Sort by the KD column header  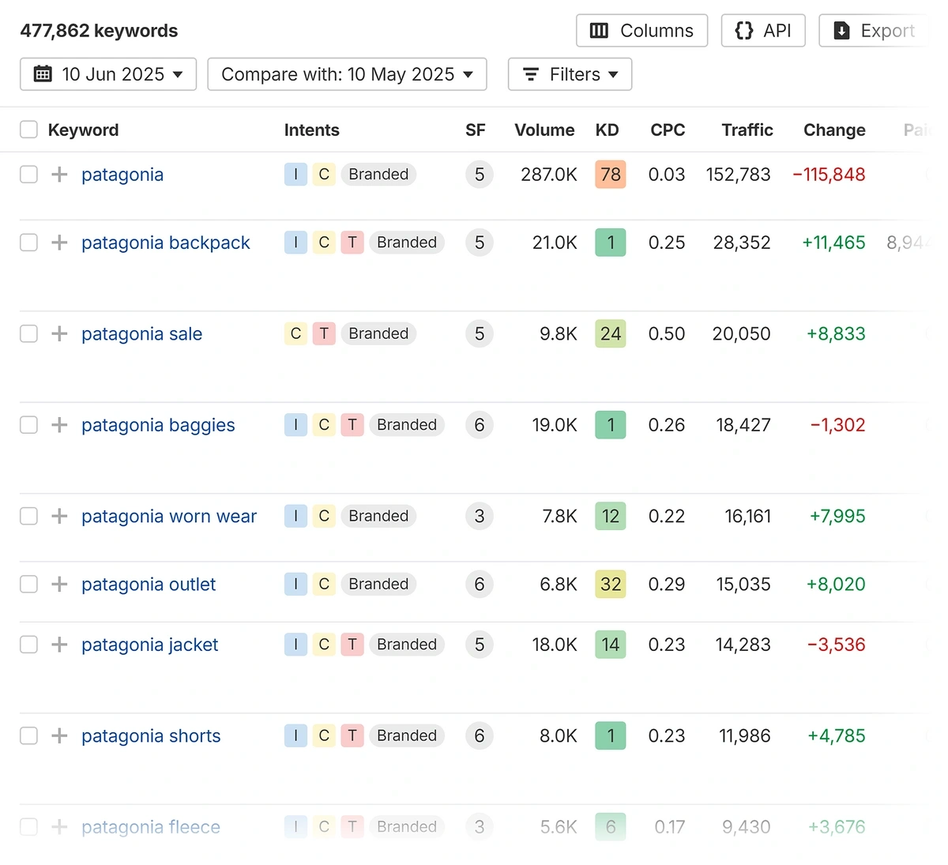click(x=607, y=130)
